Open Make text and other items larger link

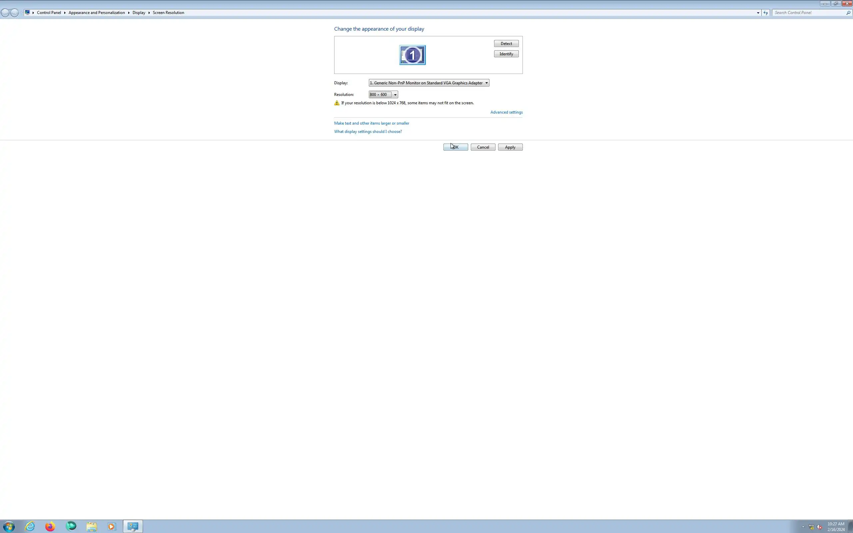[x=372, y=123]
